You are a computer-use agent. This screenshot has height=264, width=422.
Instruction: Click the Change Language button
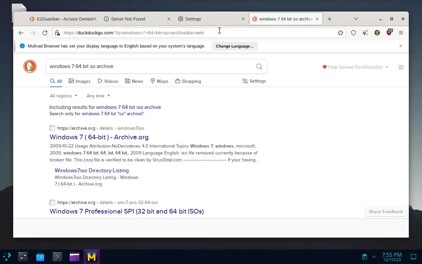click(x=235, y=46)
